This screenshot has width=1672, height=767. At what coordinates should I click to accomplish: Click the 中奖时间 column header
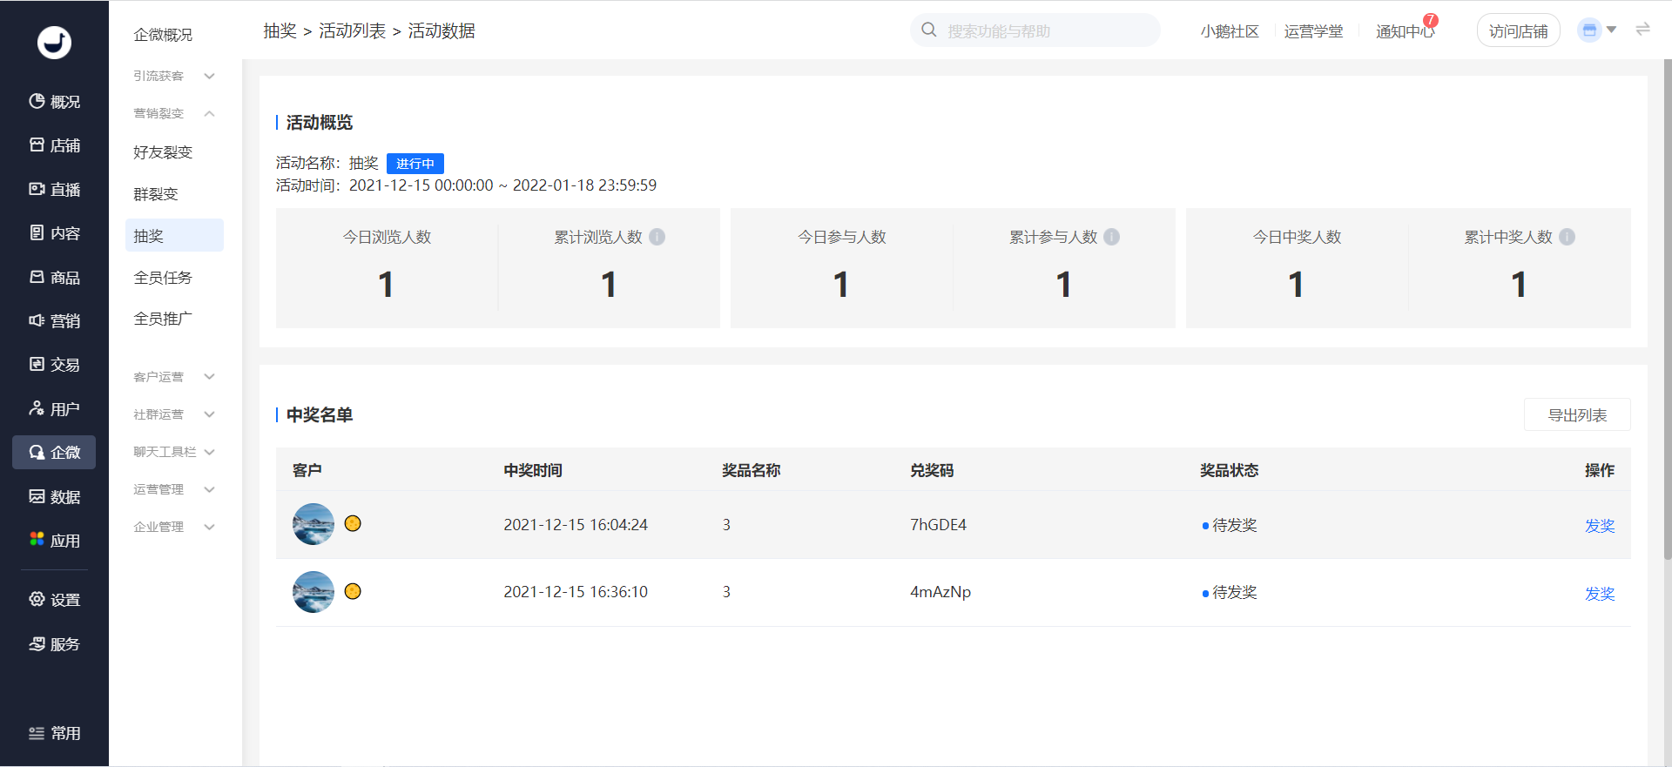pos(533,470)
